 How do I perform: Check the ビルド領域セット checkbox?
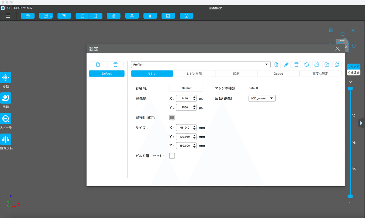pyautogui.click(x=172, y=155)
